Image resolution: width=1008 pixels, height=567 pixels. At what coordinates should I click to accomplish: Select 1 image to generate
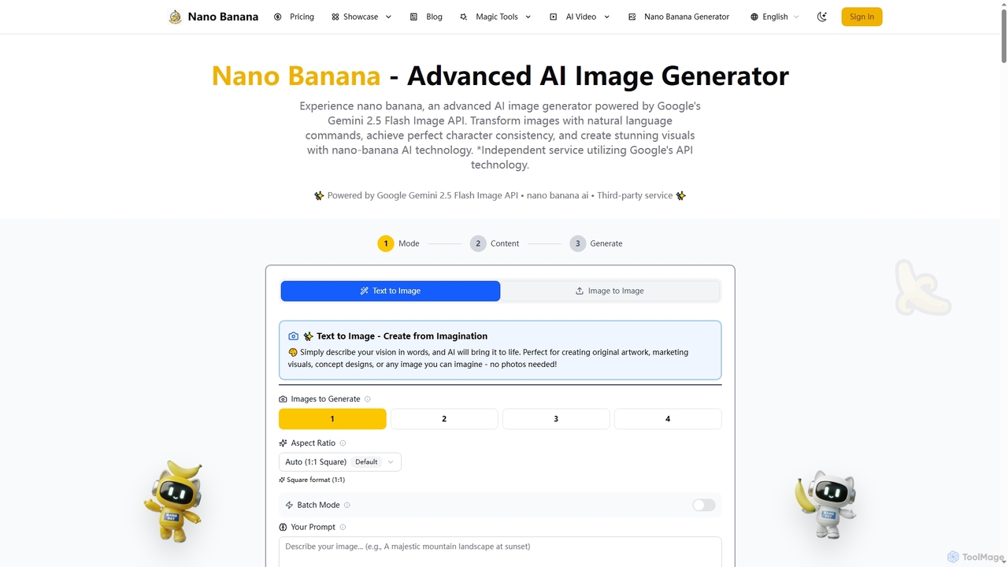click(x=332, y=419)
